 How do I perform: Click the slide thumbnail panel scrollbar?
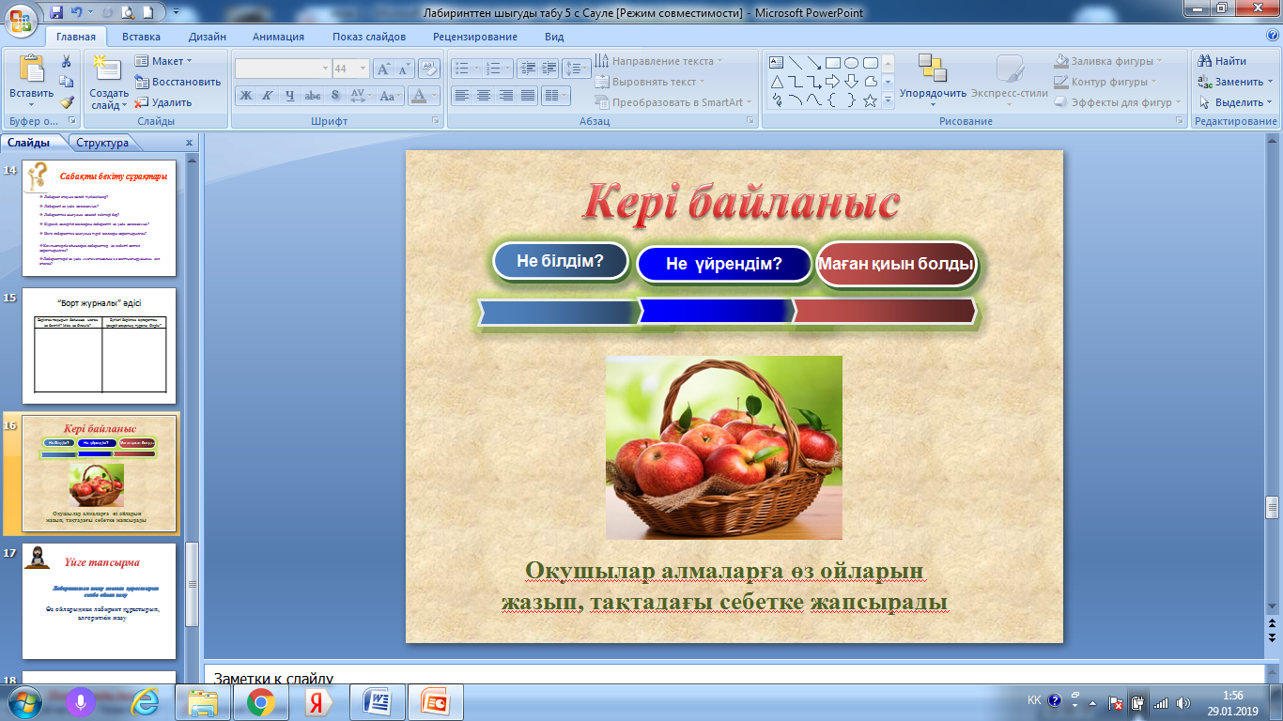(x=193, y=584)
